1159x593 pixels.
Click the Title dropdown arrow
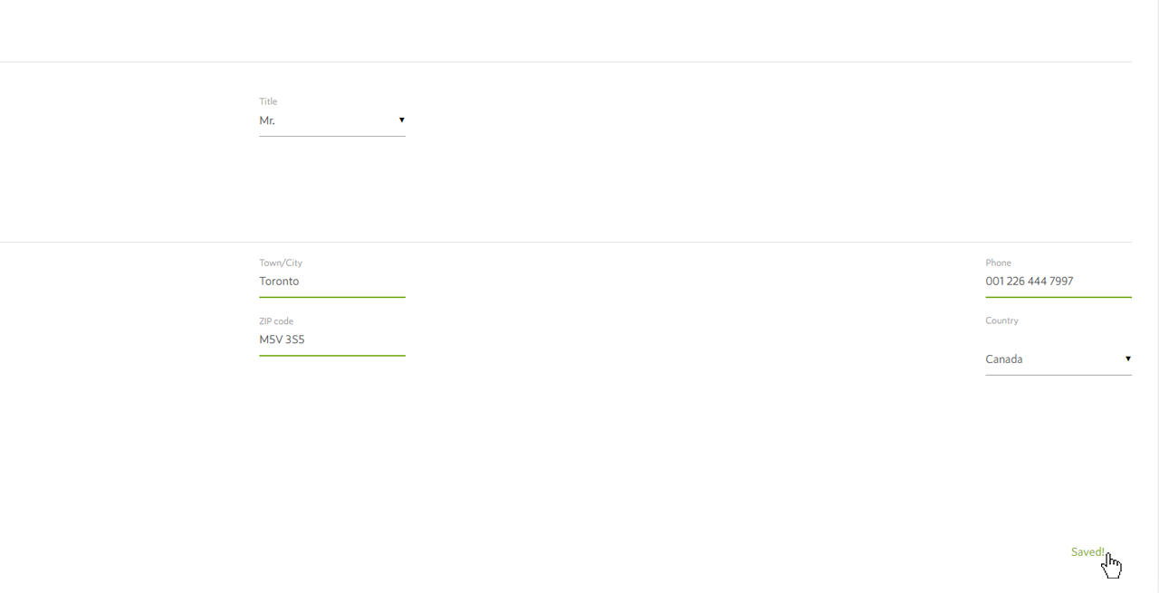tap(401, 120)
